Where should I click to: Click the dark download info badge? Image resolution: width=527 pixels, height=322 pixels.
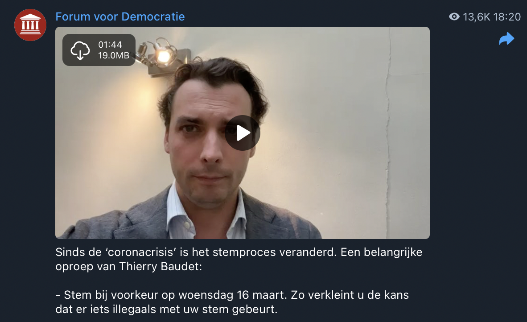(x=99, y=50)
